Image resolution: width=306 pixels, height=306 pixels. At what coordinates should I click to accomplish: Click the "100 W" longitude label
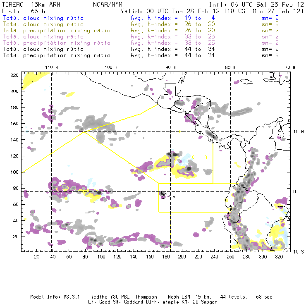[x=111, y=67]
